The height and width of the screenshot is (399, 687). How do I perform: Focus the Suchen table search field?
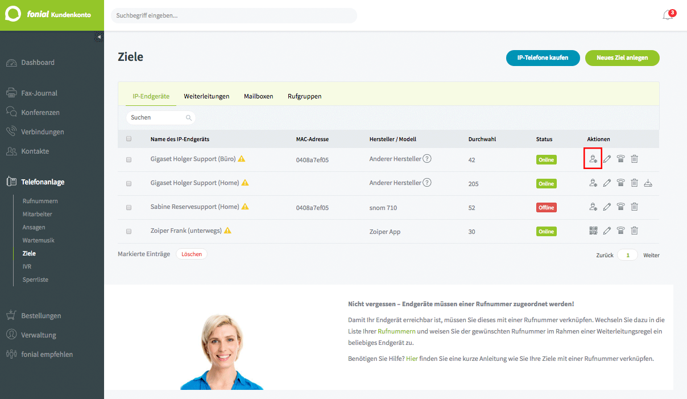(161, 117)
